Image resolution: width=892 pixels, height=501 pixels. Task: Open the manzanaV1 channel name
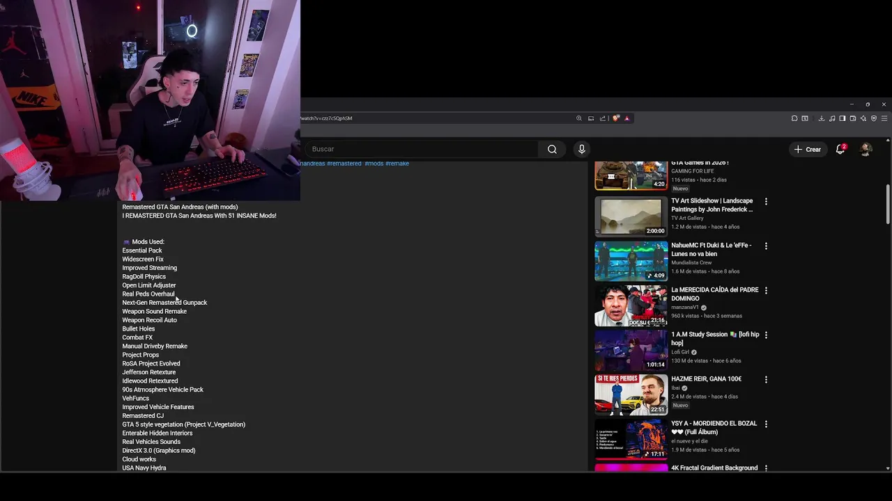point(685,307)
